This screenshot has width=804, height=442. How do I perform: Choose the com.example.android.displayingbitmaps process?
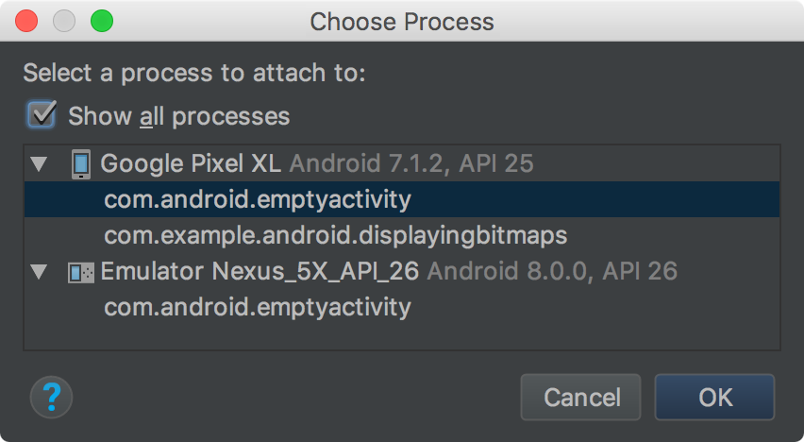point(335,235)
